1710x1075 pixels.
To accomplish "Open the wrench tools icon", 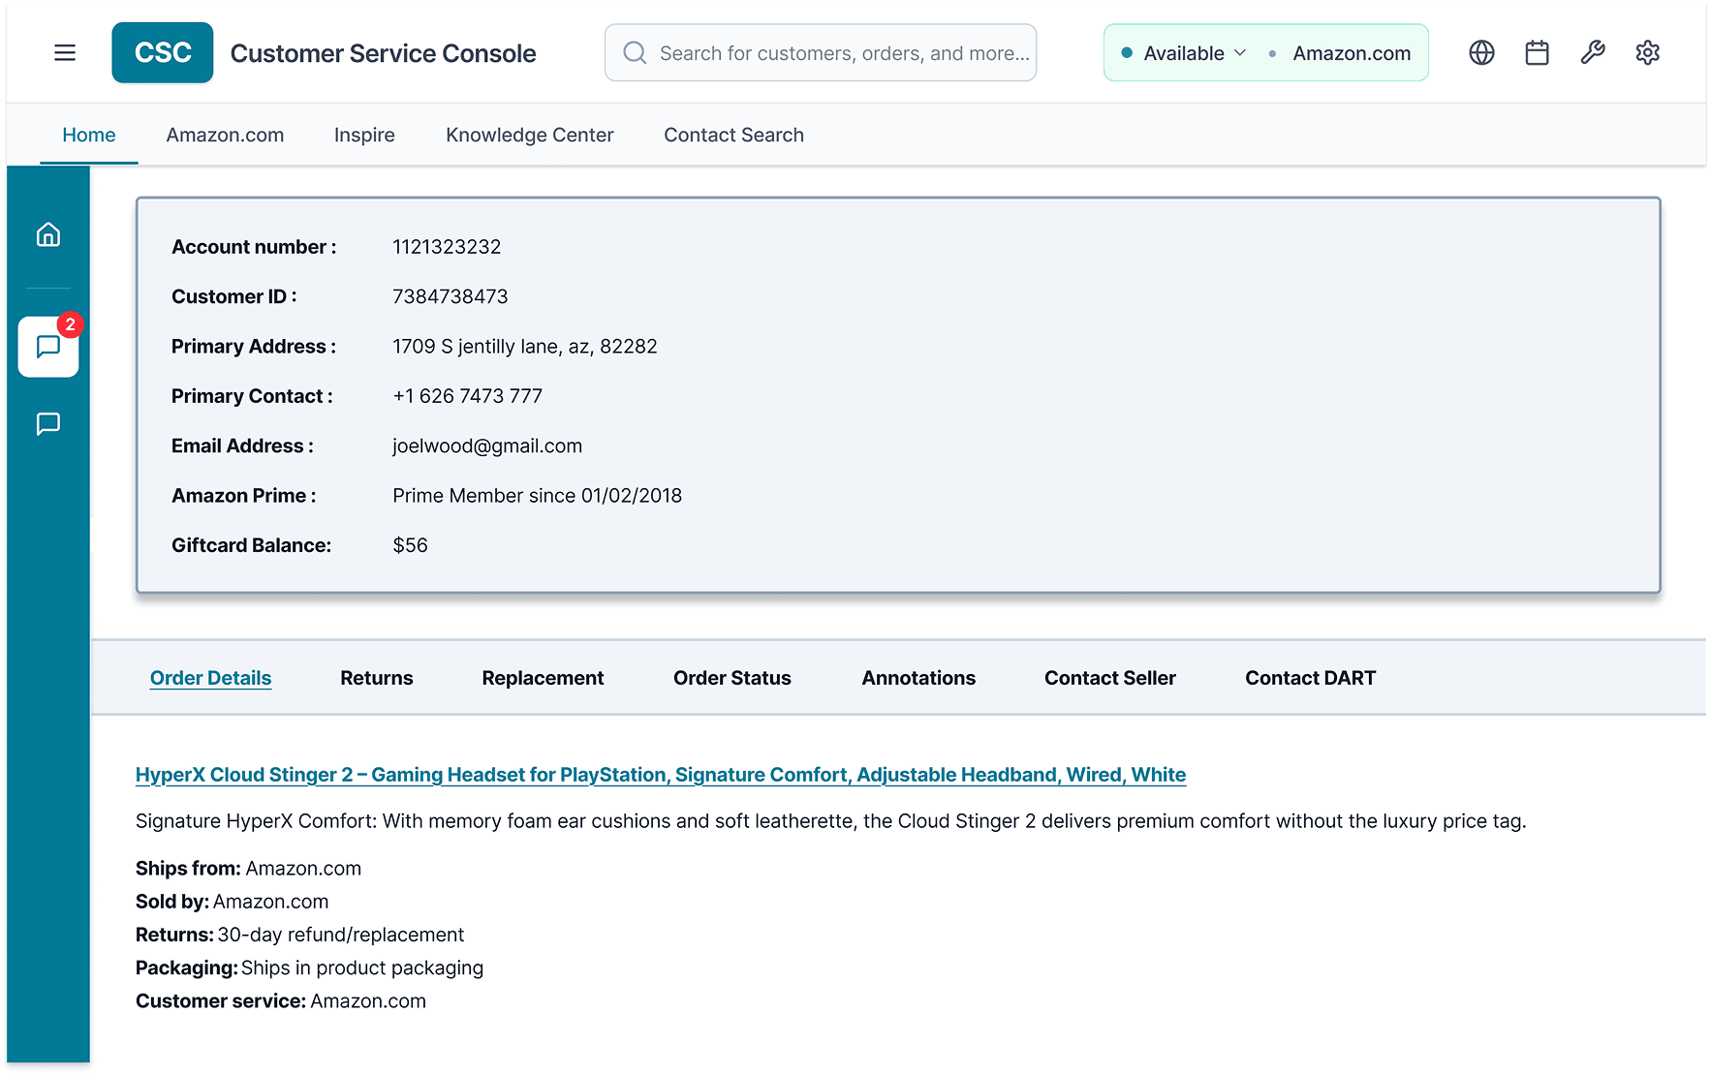I will point(1593,52).
